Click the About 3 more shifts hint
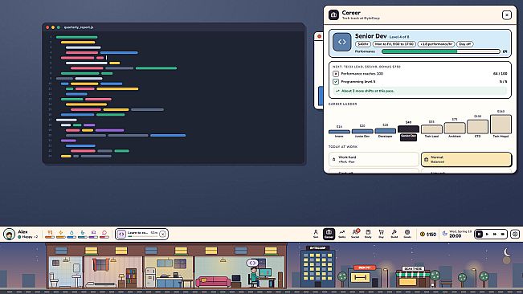The image size is (523, 294). pos(420,91)
